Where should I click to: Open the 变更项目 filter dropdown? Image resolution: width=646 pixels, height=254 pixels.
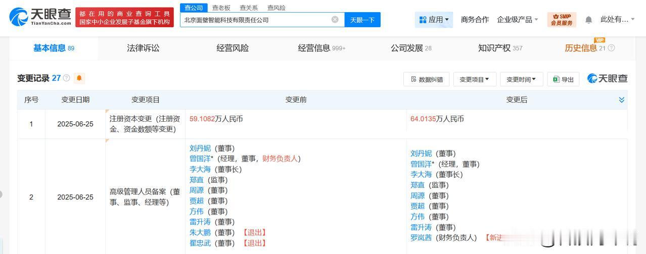click(x=475, y=79)
